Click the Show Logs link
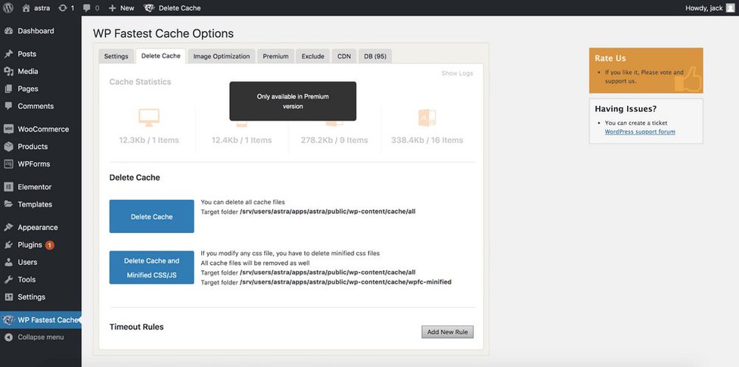 [457, 73]
